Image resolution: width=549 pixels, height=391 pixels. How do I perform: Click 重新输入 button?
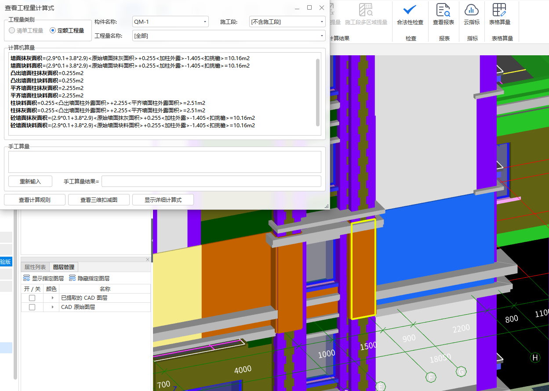(x=30, y=181)
